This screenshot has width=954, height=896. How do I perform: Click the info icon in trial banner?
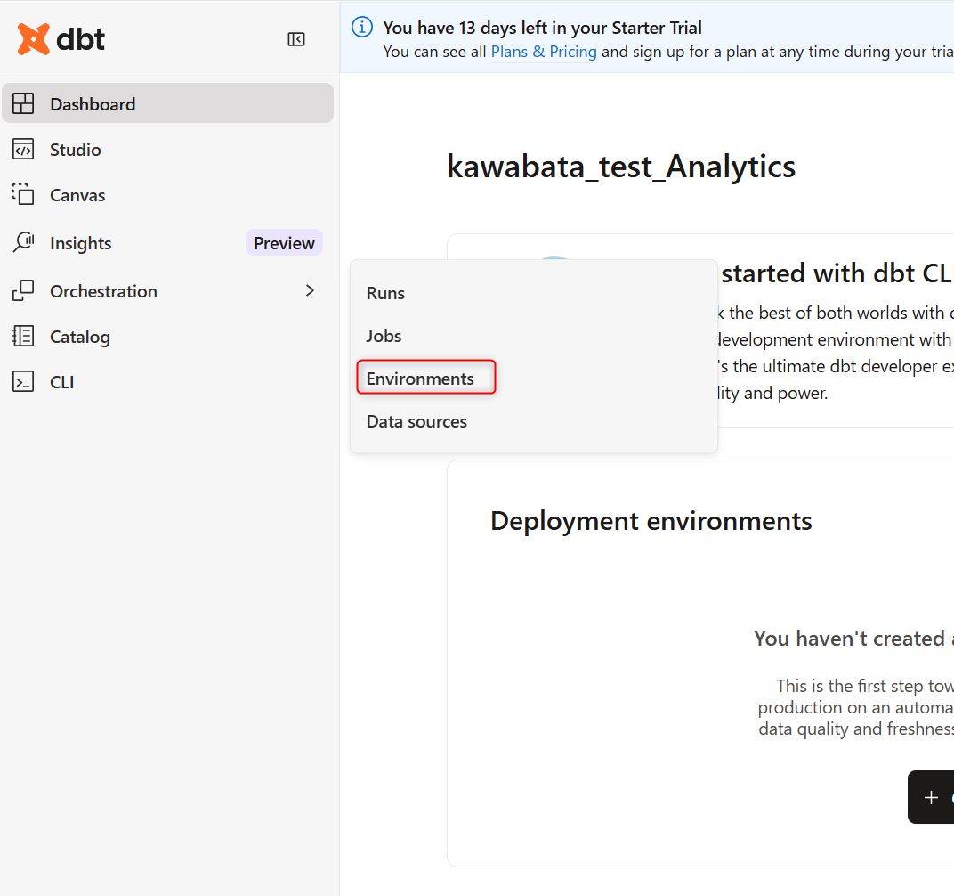click(362, 28)
